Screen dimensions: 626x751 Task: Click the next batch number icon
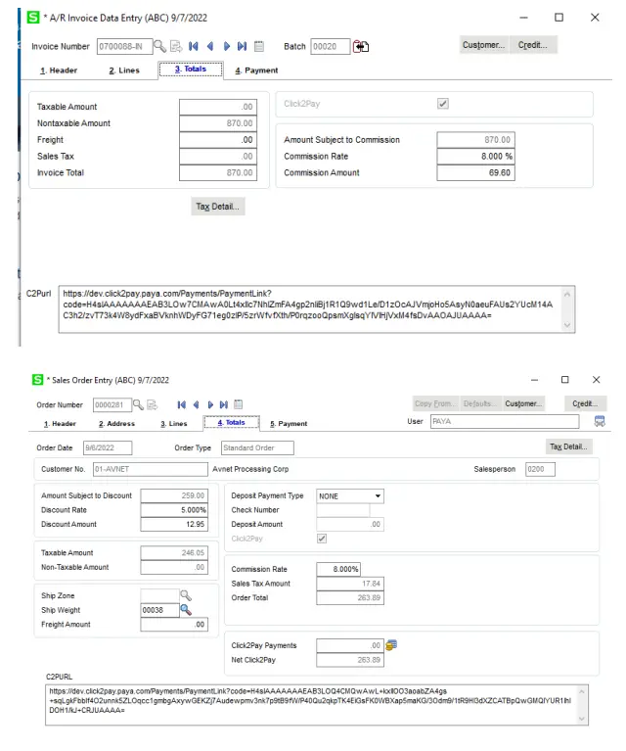[x=361, y=46]
